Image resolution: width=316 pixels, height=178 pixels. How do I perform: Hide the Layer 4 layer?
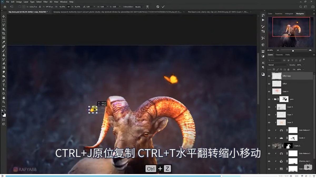[269, 92]
